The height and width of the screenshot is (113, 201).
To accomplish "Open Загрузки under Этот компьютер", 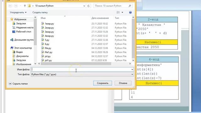I will tap(19, 60).
